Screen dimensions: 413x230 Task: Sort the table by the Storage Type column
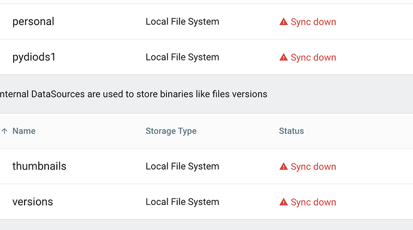tap(171, 131)
